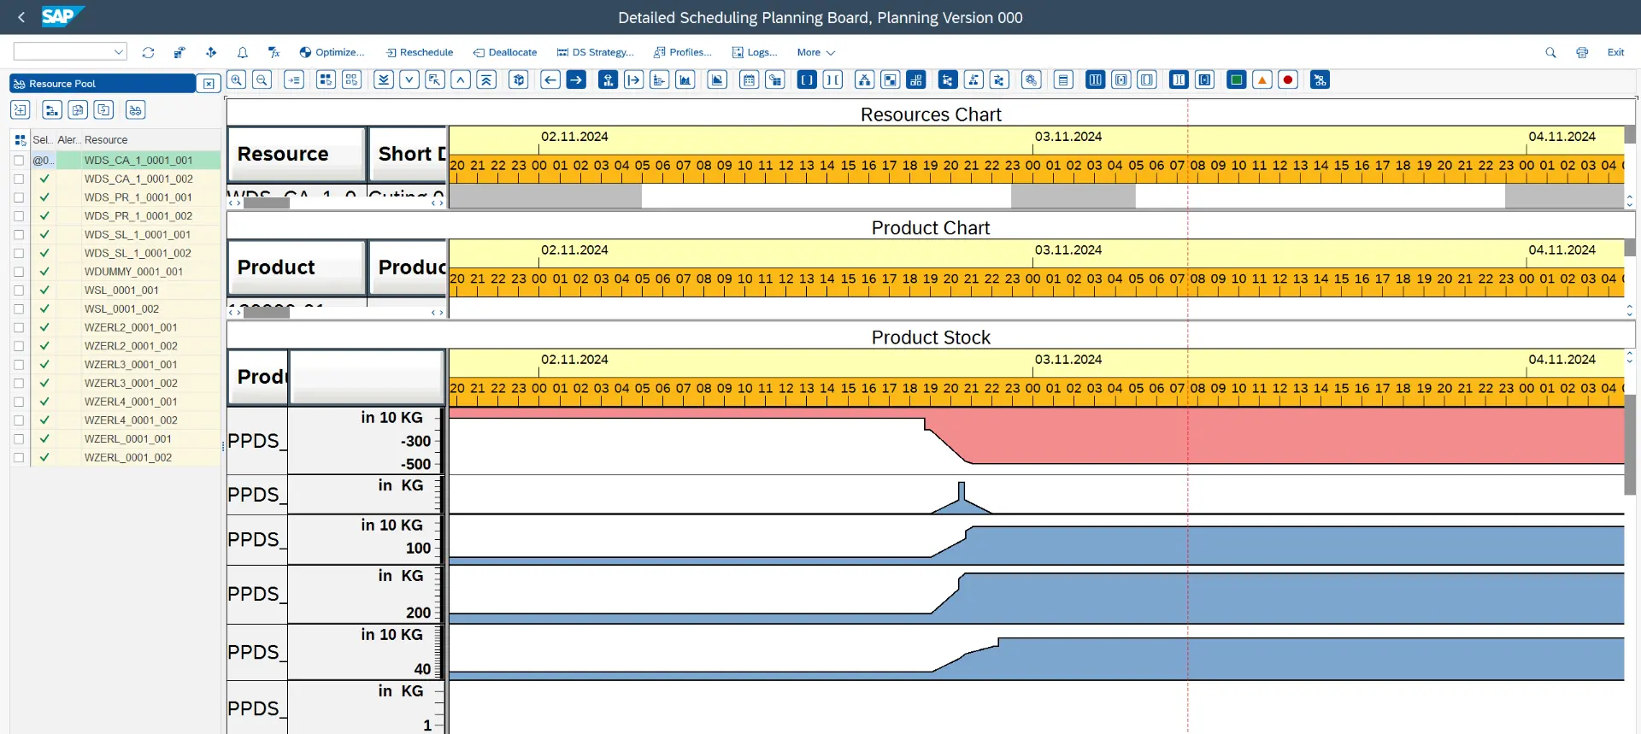Click the search magnifier icon top right
This screenshot has width=1641, height=734.
click(x=1550, y=52)
